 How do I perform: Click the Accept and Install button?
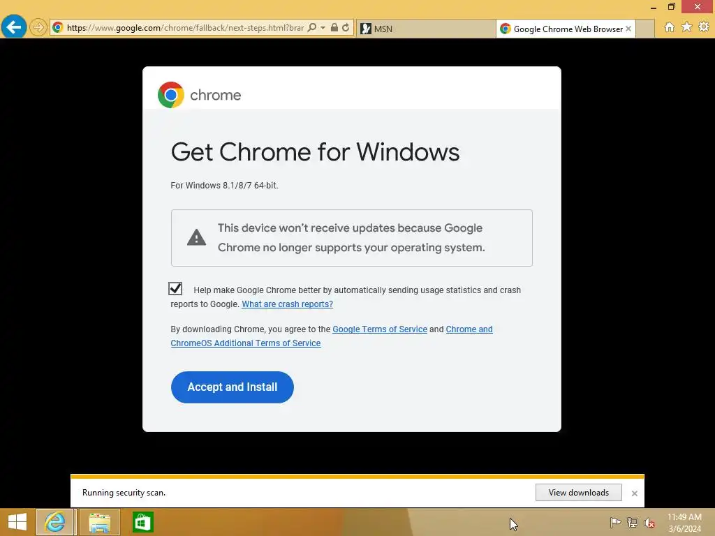[232, 387]
